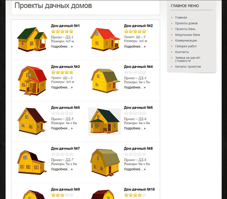Go to Проекты бань menu entry
This screenshot has width=227, height=199.
(x=185, y=29)
